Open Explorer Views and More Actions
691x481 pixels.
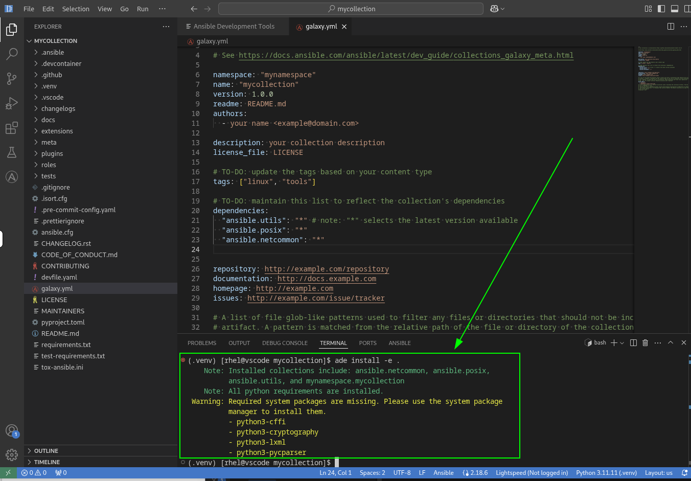click(166, 27)
